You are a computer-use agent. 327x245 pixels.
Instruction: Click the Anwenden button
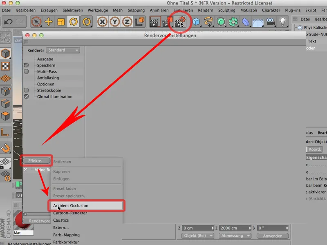273,236
